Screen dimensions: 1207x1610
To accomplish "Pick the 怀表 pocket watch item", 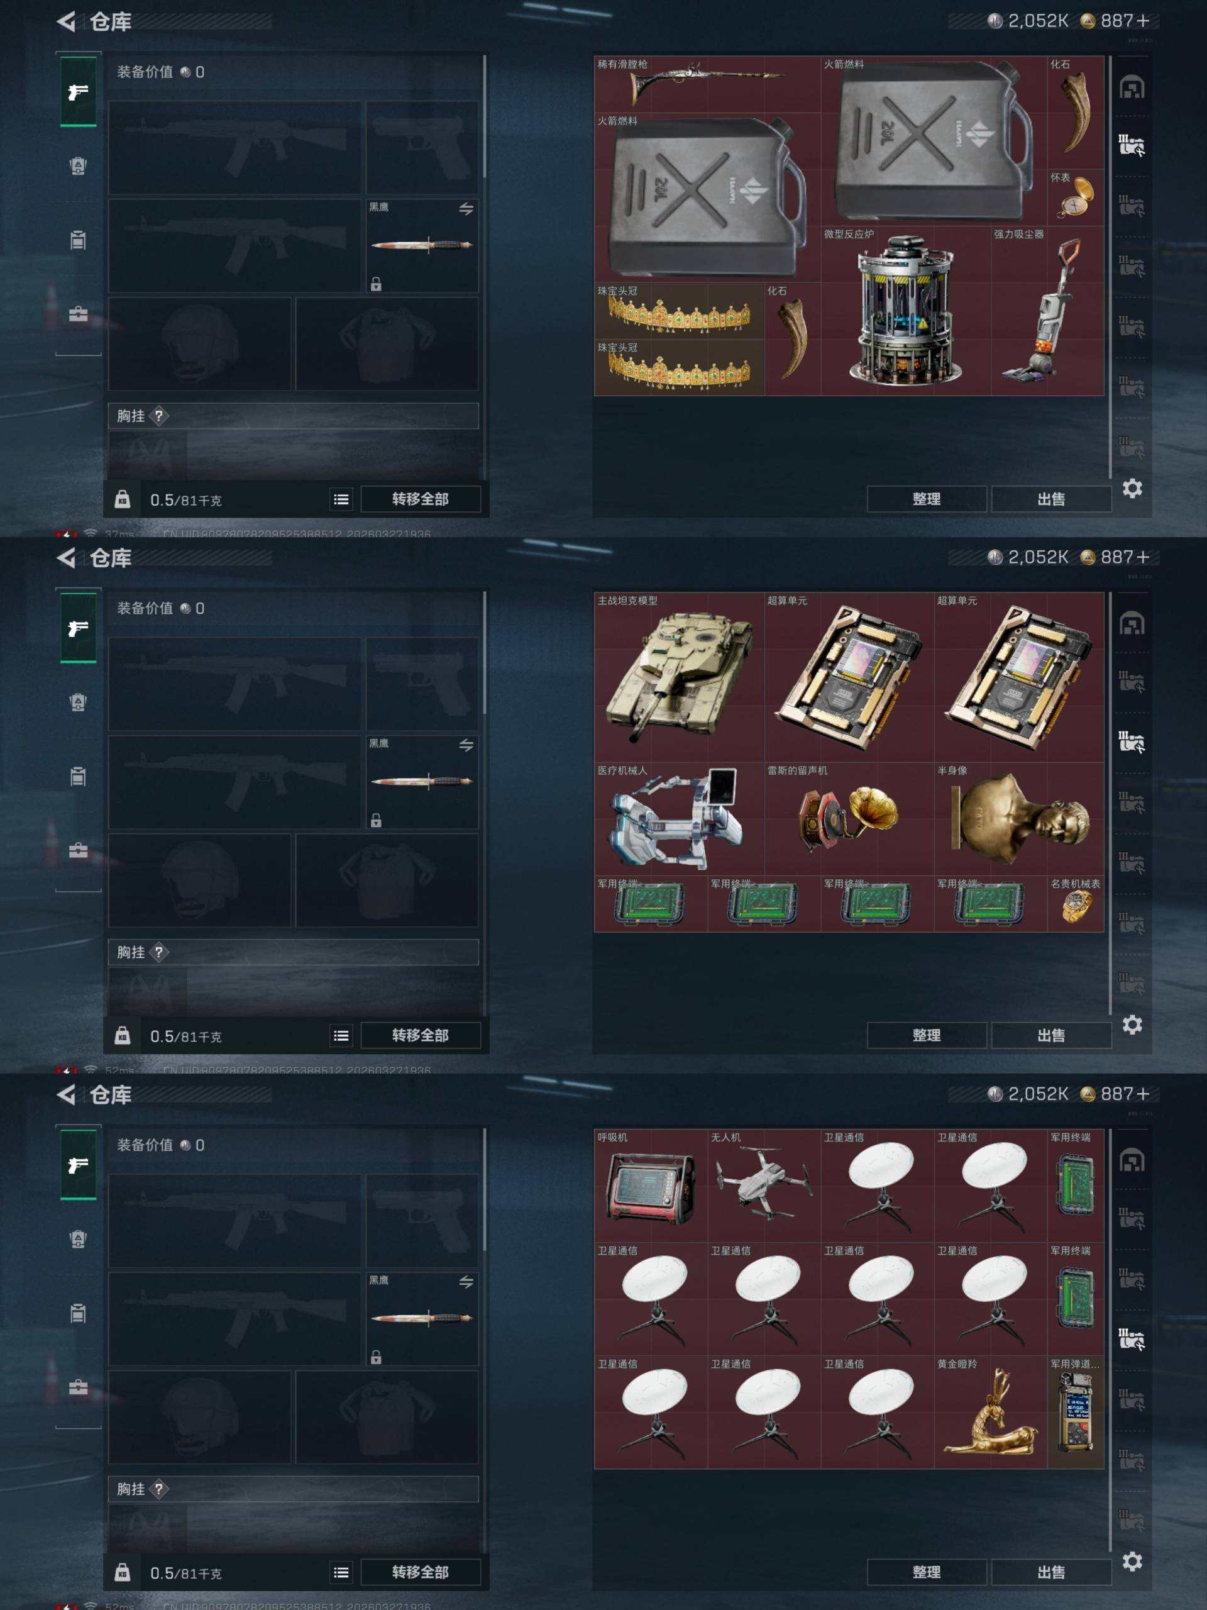I will click(x=1076, y=197).
